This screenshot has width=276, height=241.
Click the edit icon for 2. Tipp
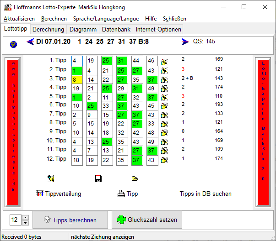(164, 70)
